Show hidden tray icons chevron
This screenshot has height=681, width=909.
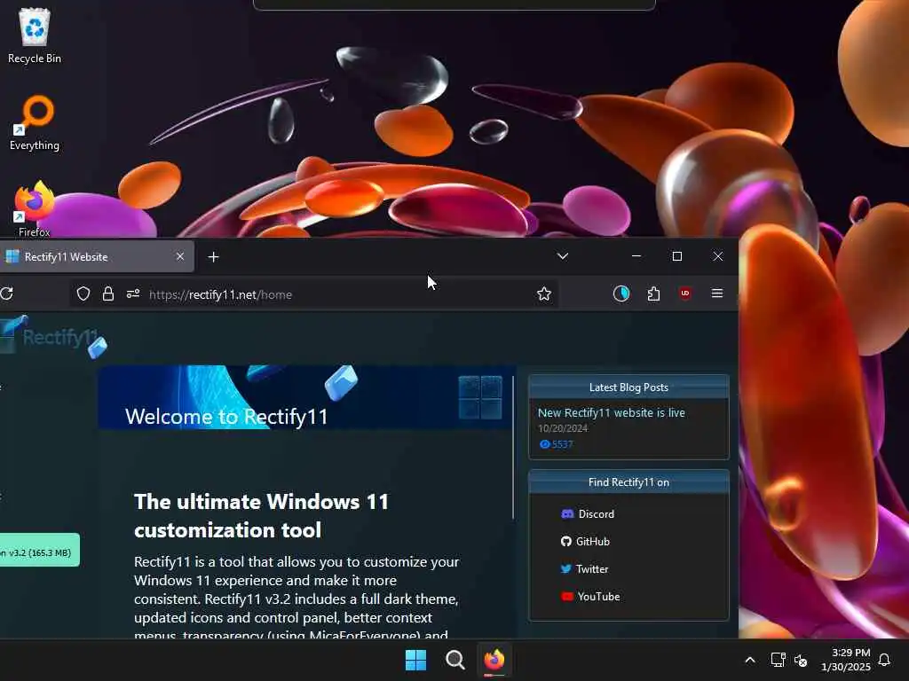(749, 660)
